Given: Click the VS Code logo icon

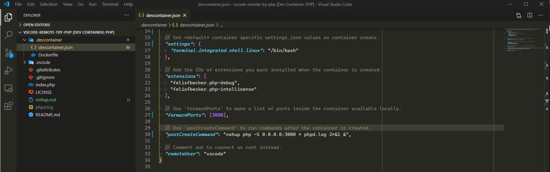Looking at the screenshot, I should click(x=6, y=4).
